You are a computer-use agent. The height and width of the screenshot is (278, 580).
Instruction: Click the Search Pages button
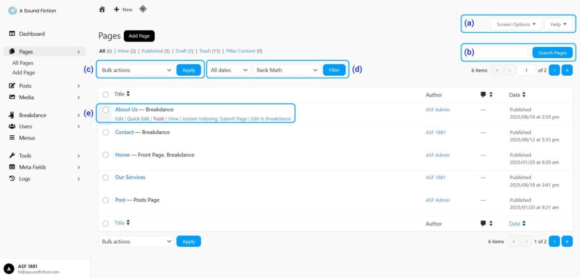[552, 53]
